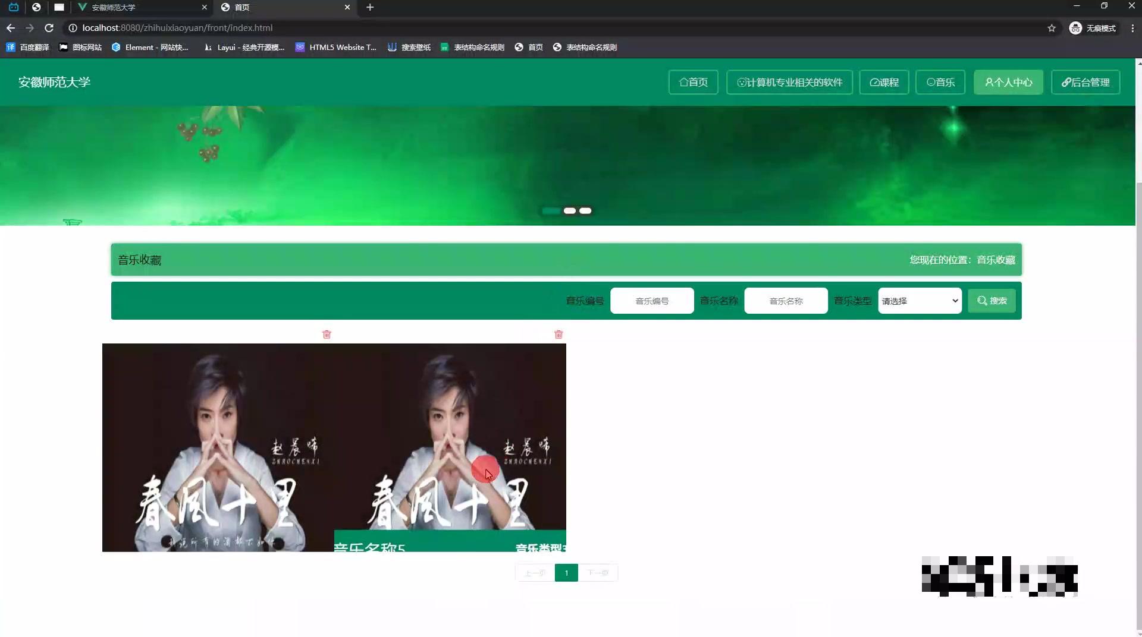Switch to the 安徽师范大学 browser tab
The height and width of the screenshot is (637, 1142).
[142, 7]
